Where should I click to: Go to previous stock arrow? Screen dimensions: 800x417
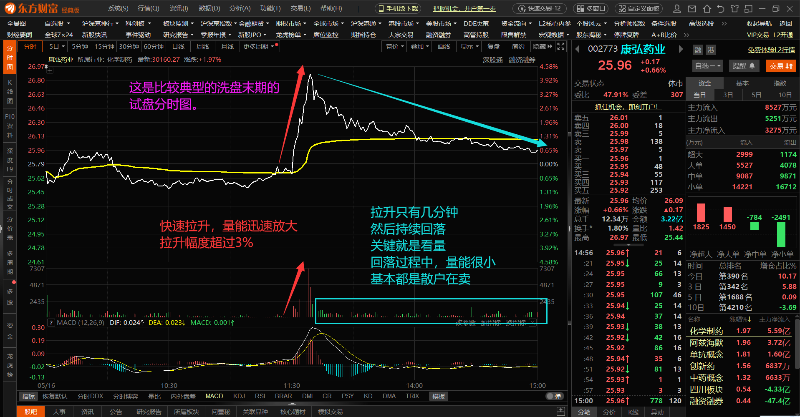point(578,49)
